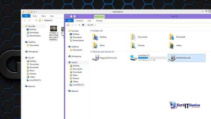Click the Drive Tools contextual tab
The width and height of the screenshot is (211, 119).
tap(99, 17)
